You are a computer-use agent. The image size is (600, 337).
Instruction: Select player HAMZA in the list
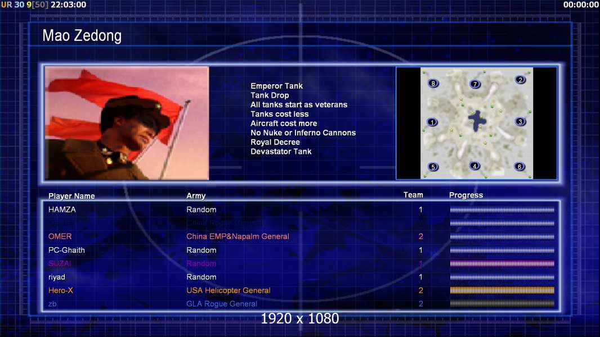click(62, 210)
